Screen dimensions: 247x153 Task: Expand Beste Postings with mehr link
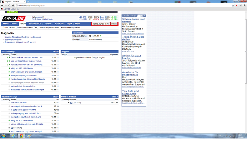[x=55, y=52]
